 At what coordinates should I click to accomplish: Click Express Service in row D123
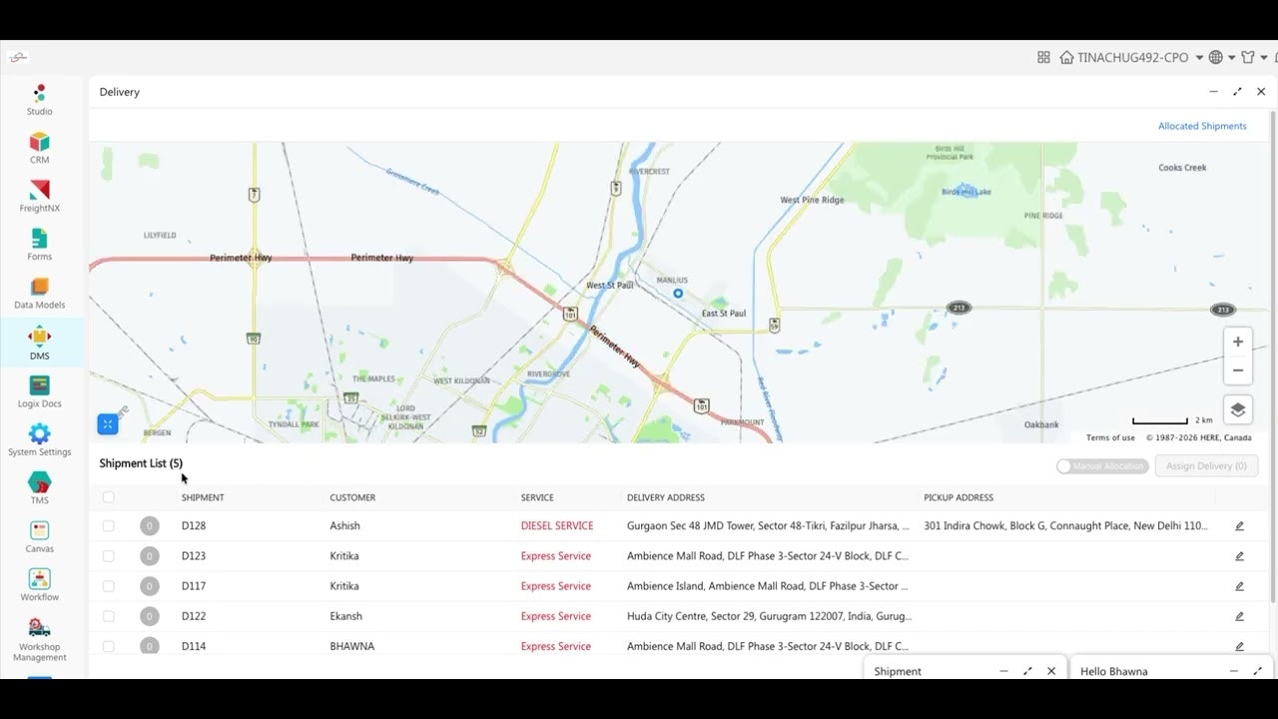(556, 556)
